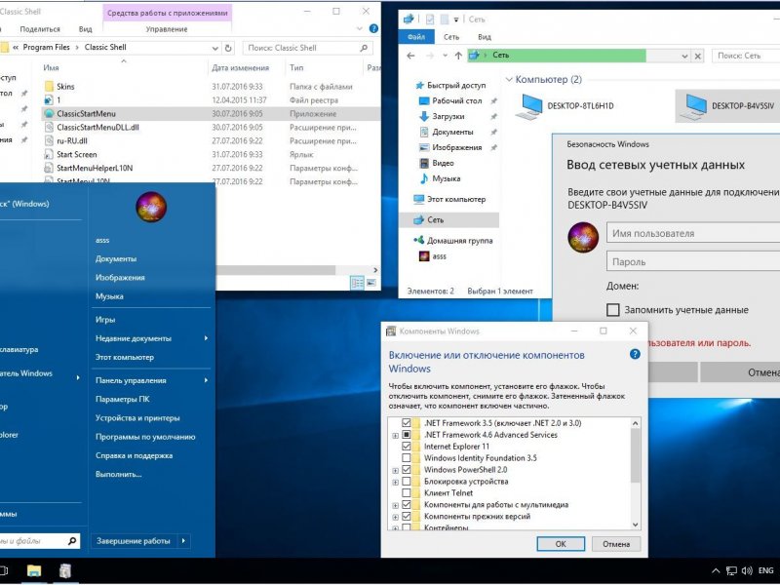Click Отмена in Windows Features dialog

(616, 544)
